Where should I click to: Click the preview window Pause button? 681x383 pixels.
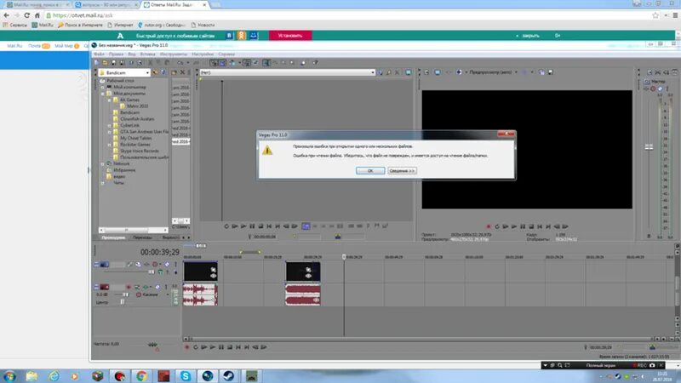pyautogui.click(x=523, y=226)
